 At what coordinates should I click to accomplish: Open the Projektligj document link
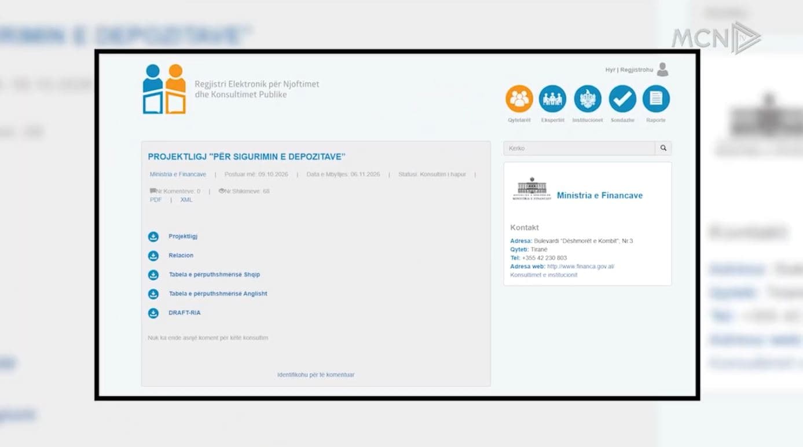pyautogui.click(x=183, y=236)
